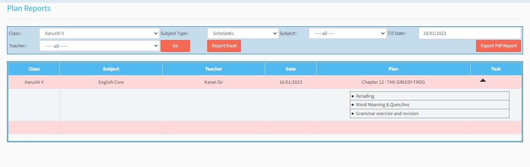
Task: Open the Class dropdown showing Aarushi V
Action: [99, 33]
